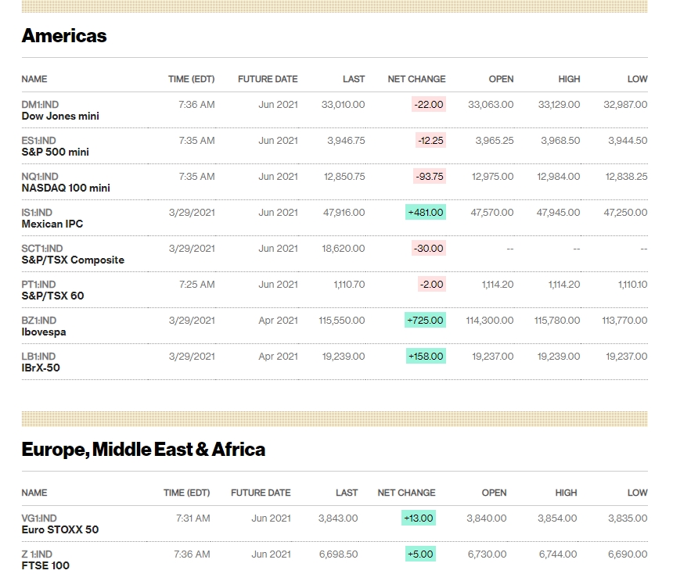Select the S&P/TSX Composite link
The width and height of the screenshot is (691, 574).
pyautogui.click(x=73, y=260)
